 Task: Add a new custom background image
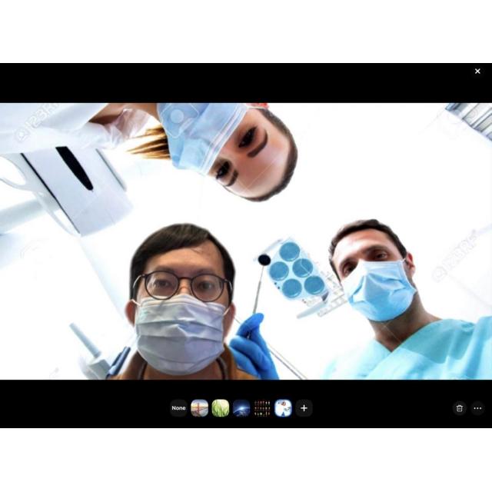(x=304, y=408)
